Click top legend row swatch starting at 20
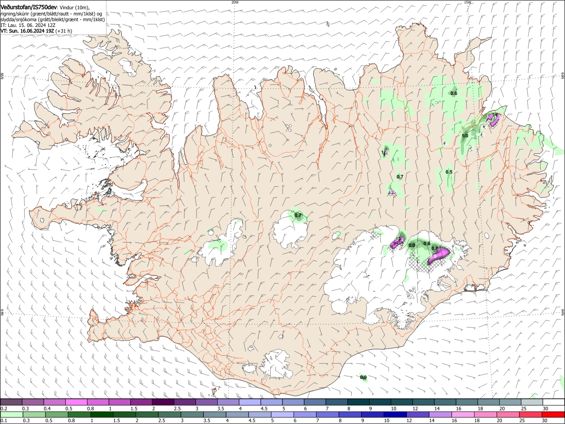 point(510,402)
